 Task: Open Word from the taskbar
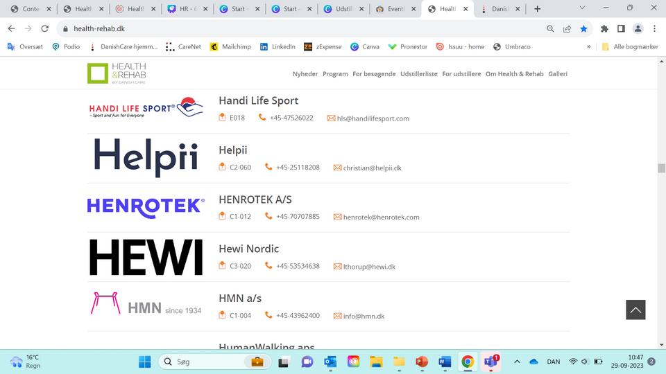(x=445, y=362)
